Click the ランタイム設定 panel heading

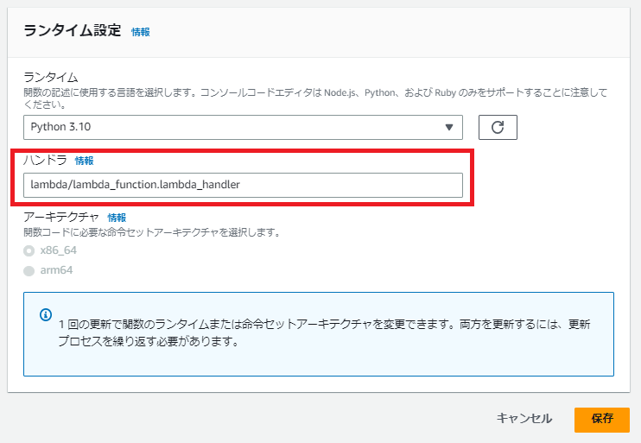[72, 30]
